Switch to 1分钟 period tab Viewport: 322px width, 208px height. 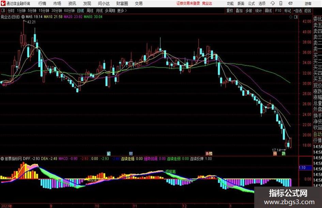[21, 11]
